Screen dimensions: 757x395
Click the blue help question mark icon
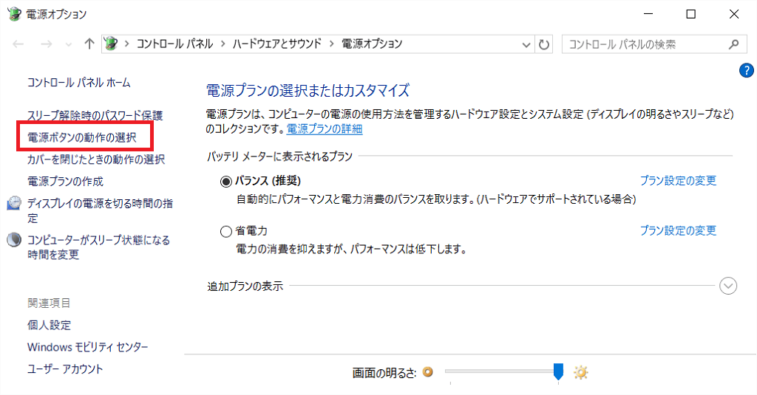pos(746,70)
